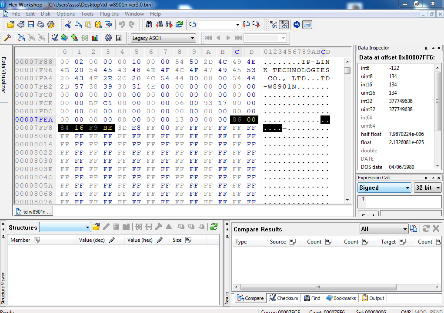Switch offsets to decimal view icon

(274, 25)
